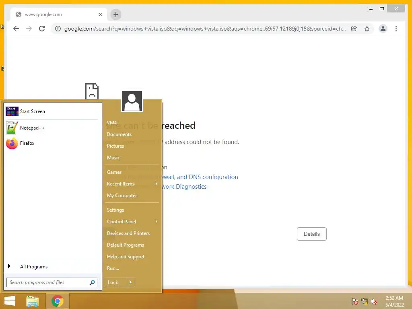
Task: Minimize the Chrome window
Action: [x=371, y=9]
